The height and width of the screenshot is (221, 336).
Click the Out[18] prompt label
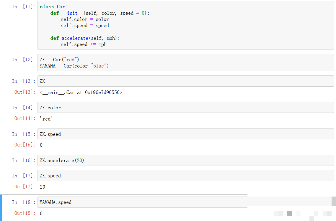coord(25,213)
